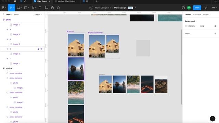Image resolution: width=219 pixels, height=123 pixels.
Task: Click the photos frame label on canvas
Action: point(102,74)
